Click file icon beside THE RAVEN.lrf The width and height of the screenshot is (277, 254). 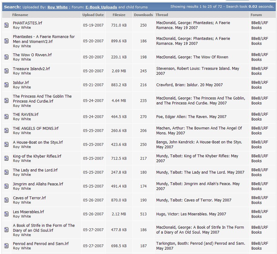click(x=6, y=117)
